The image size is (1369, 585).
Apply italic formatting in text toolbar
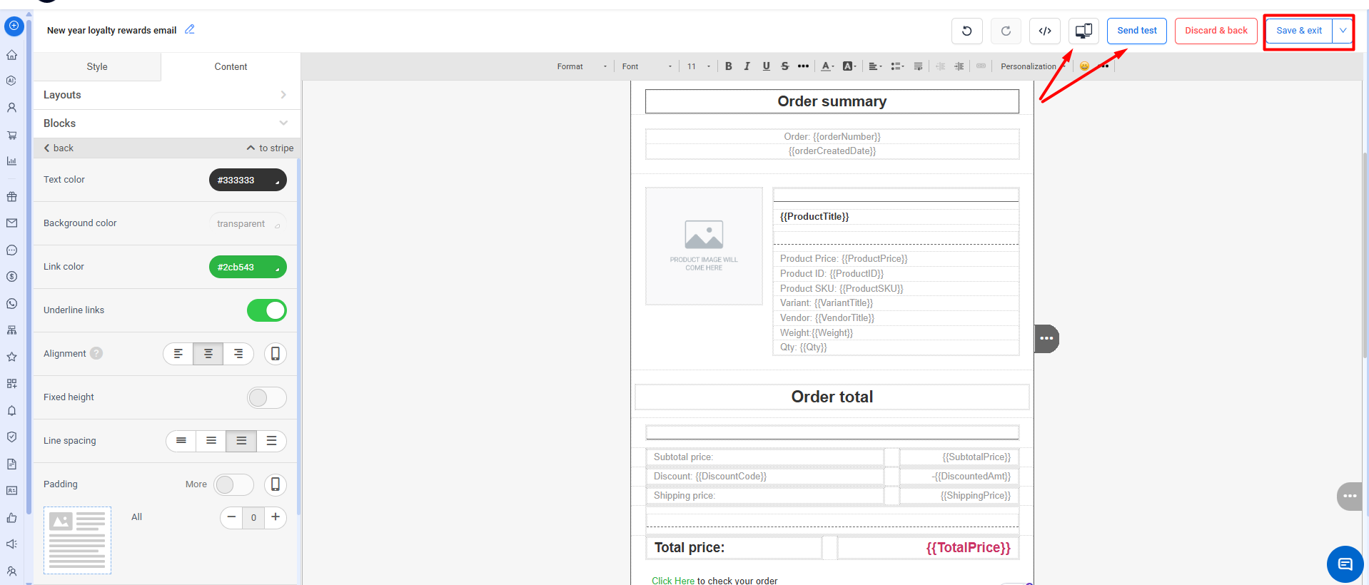747,66
